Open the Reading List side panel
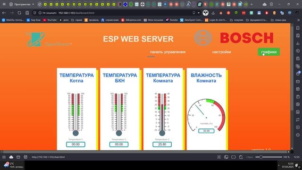The height and width of the screenshot is (170, 302). 298,35
